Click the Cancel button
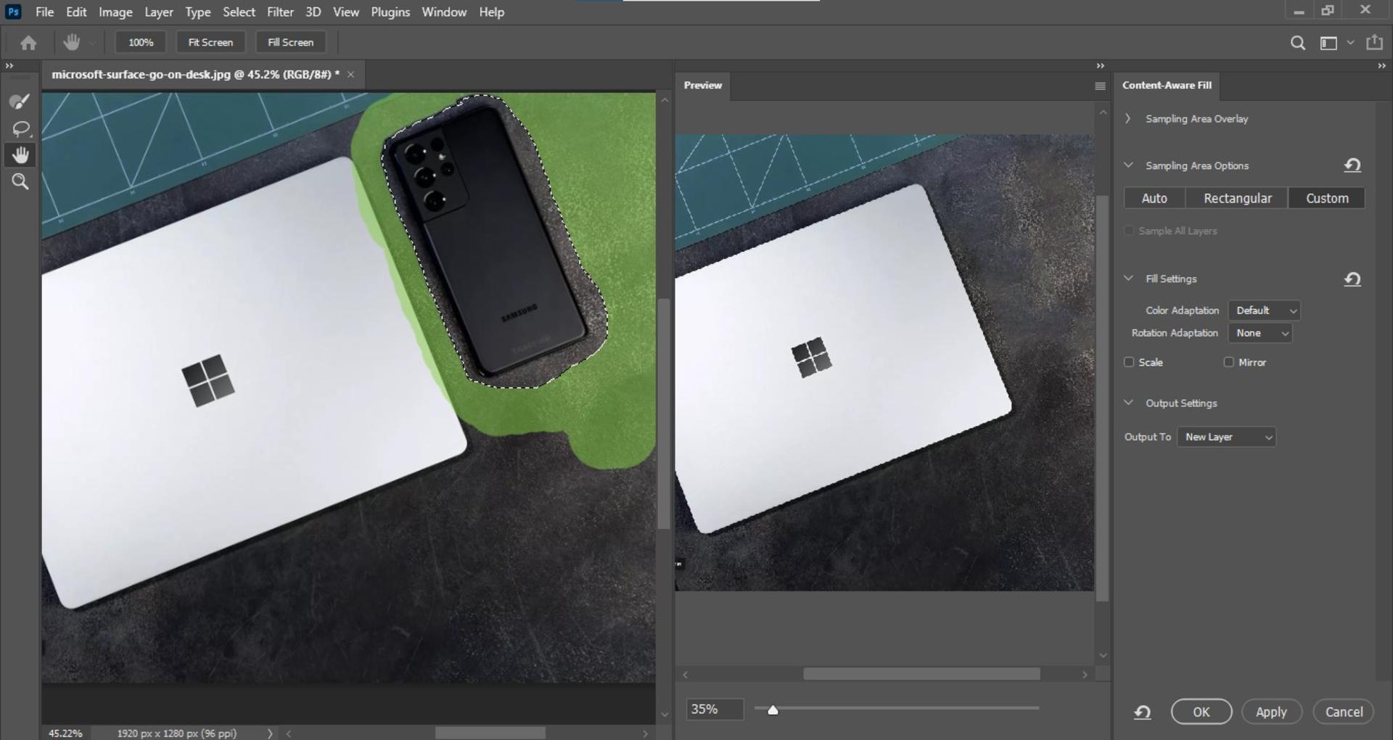1393x740 pixels. [x=1344, y=712]
